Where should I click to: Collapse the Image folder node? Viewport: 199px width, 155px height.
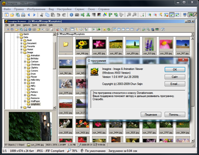coord(21,52)
